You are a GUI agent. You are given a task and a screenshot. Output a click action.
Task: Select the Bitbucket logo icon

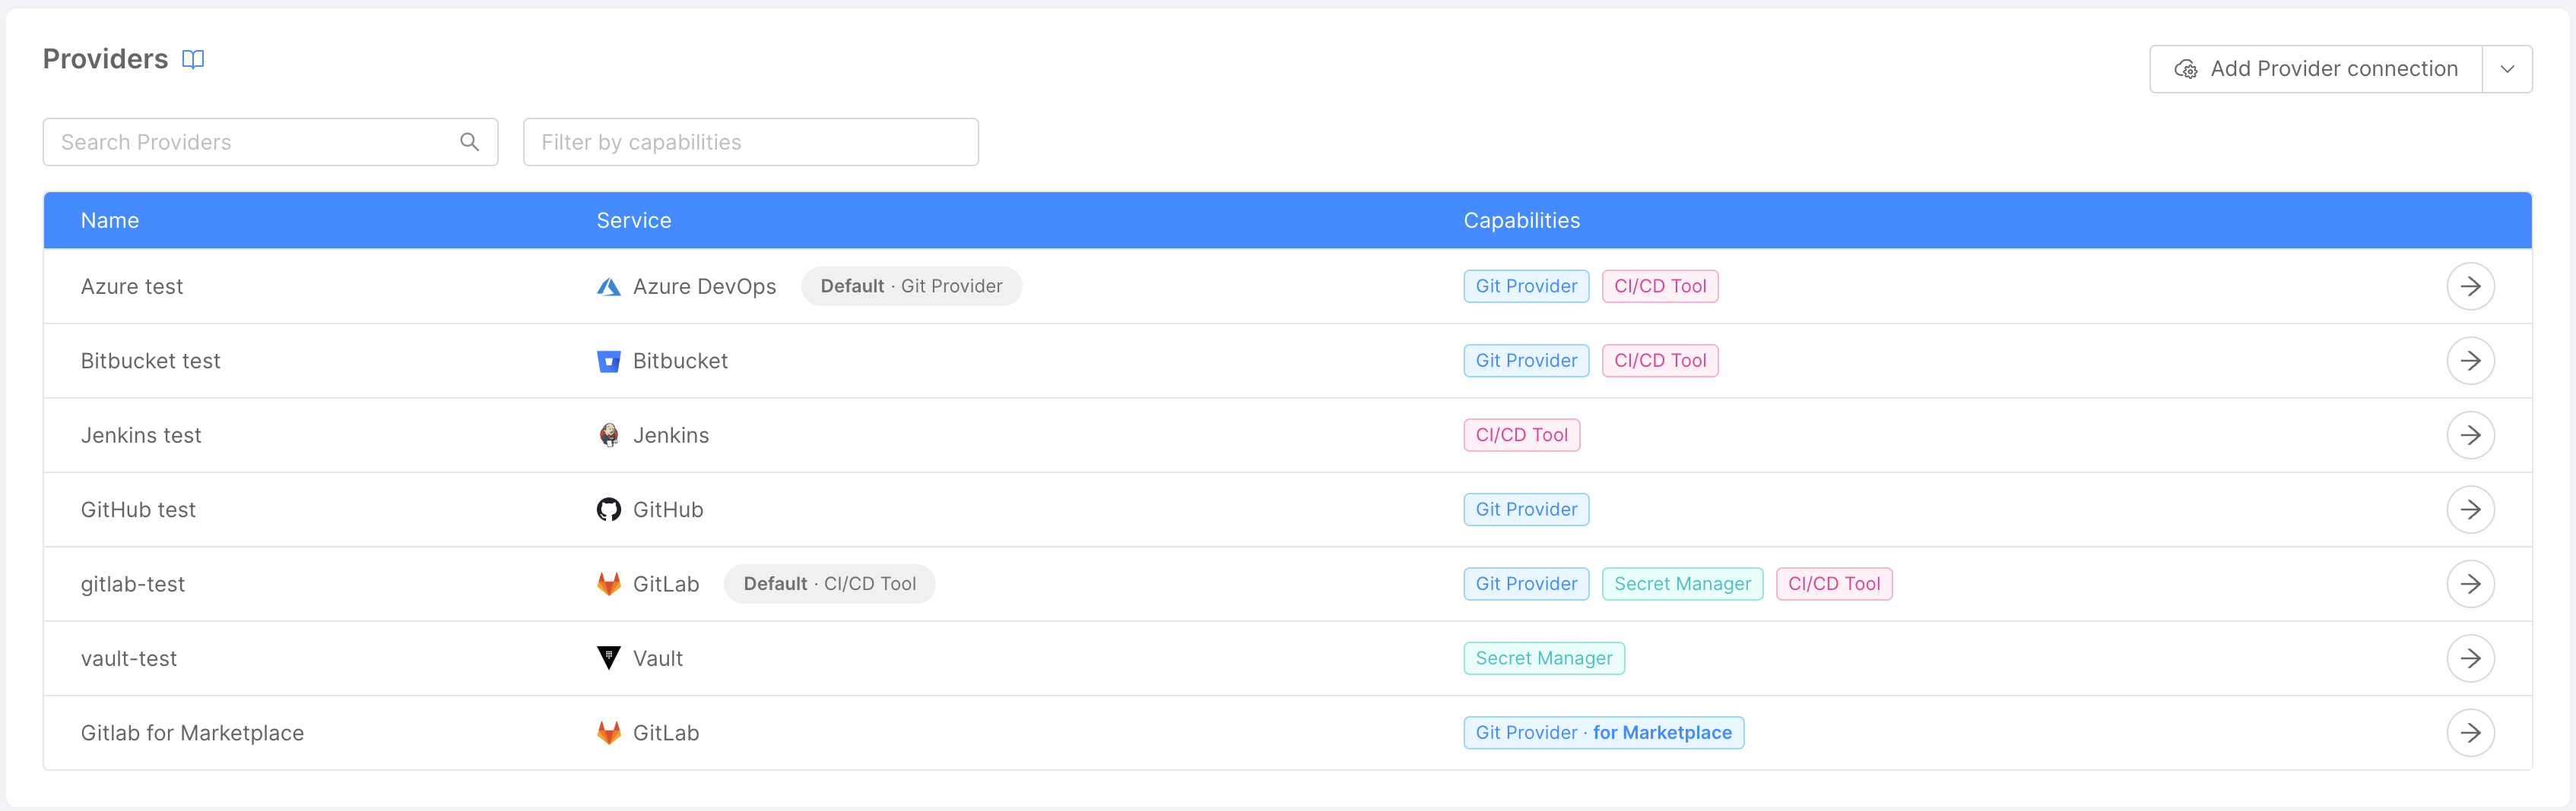coord(609,361)
